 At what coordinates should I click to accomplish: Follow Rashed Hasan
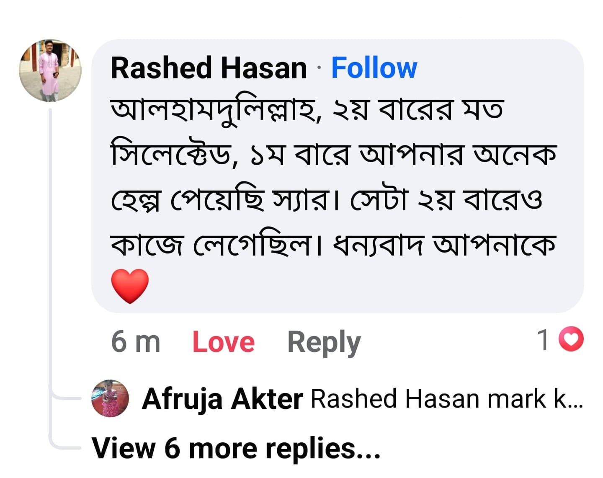tap(374, 68)
